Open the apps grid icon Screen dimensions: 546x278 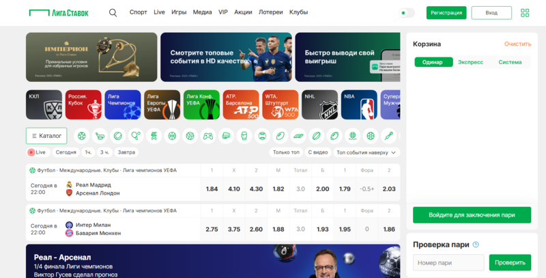(525, 13)
